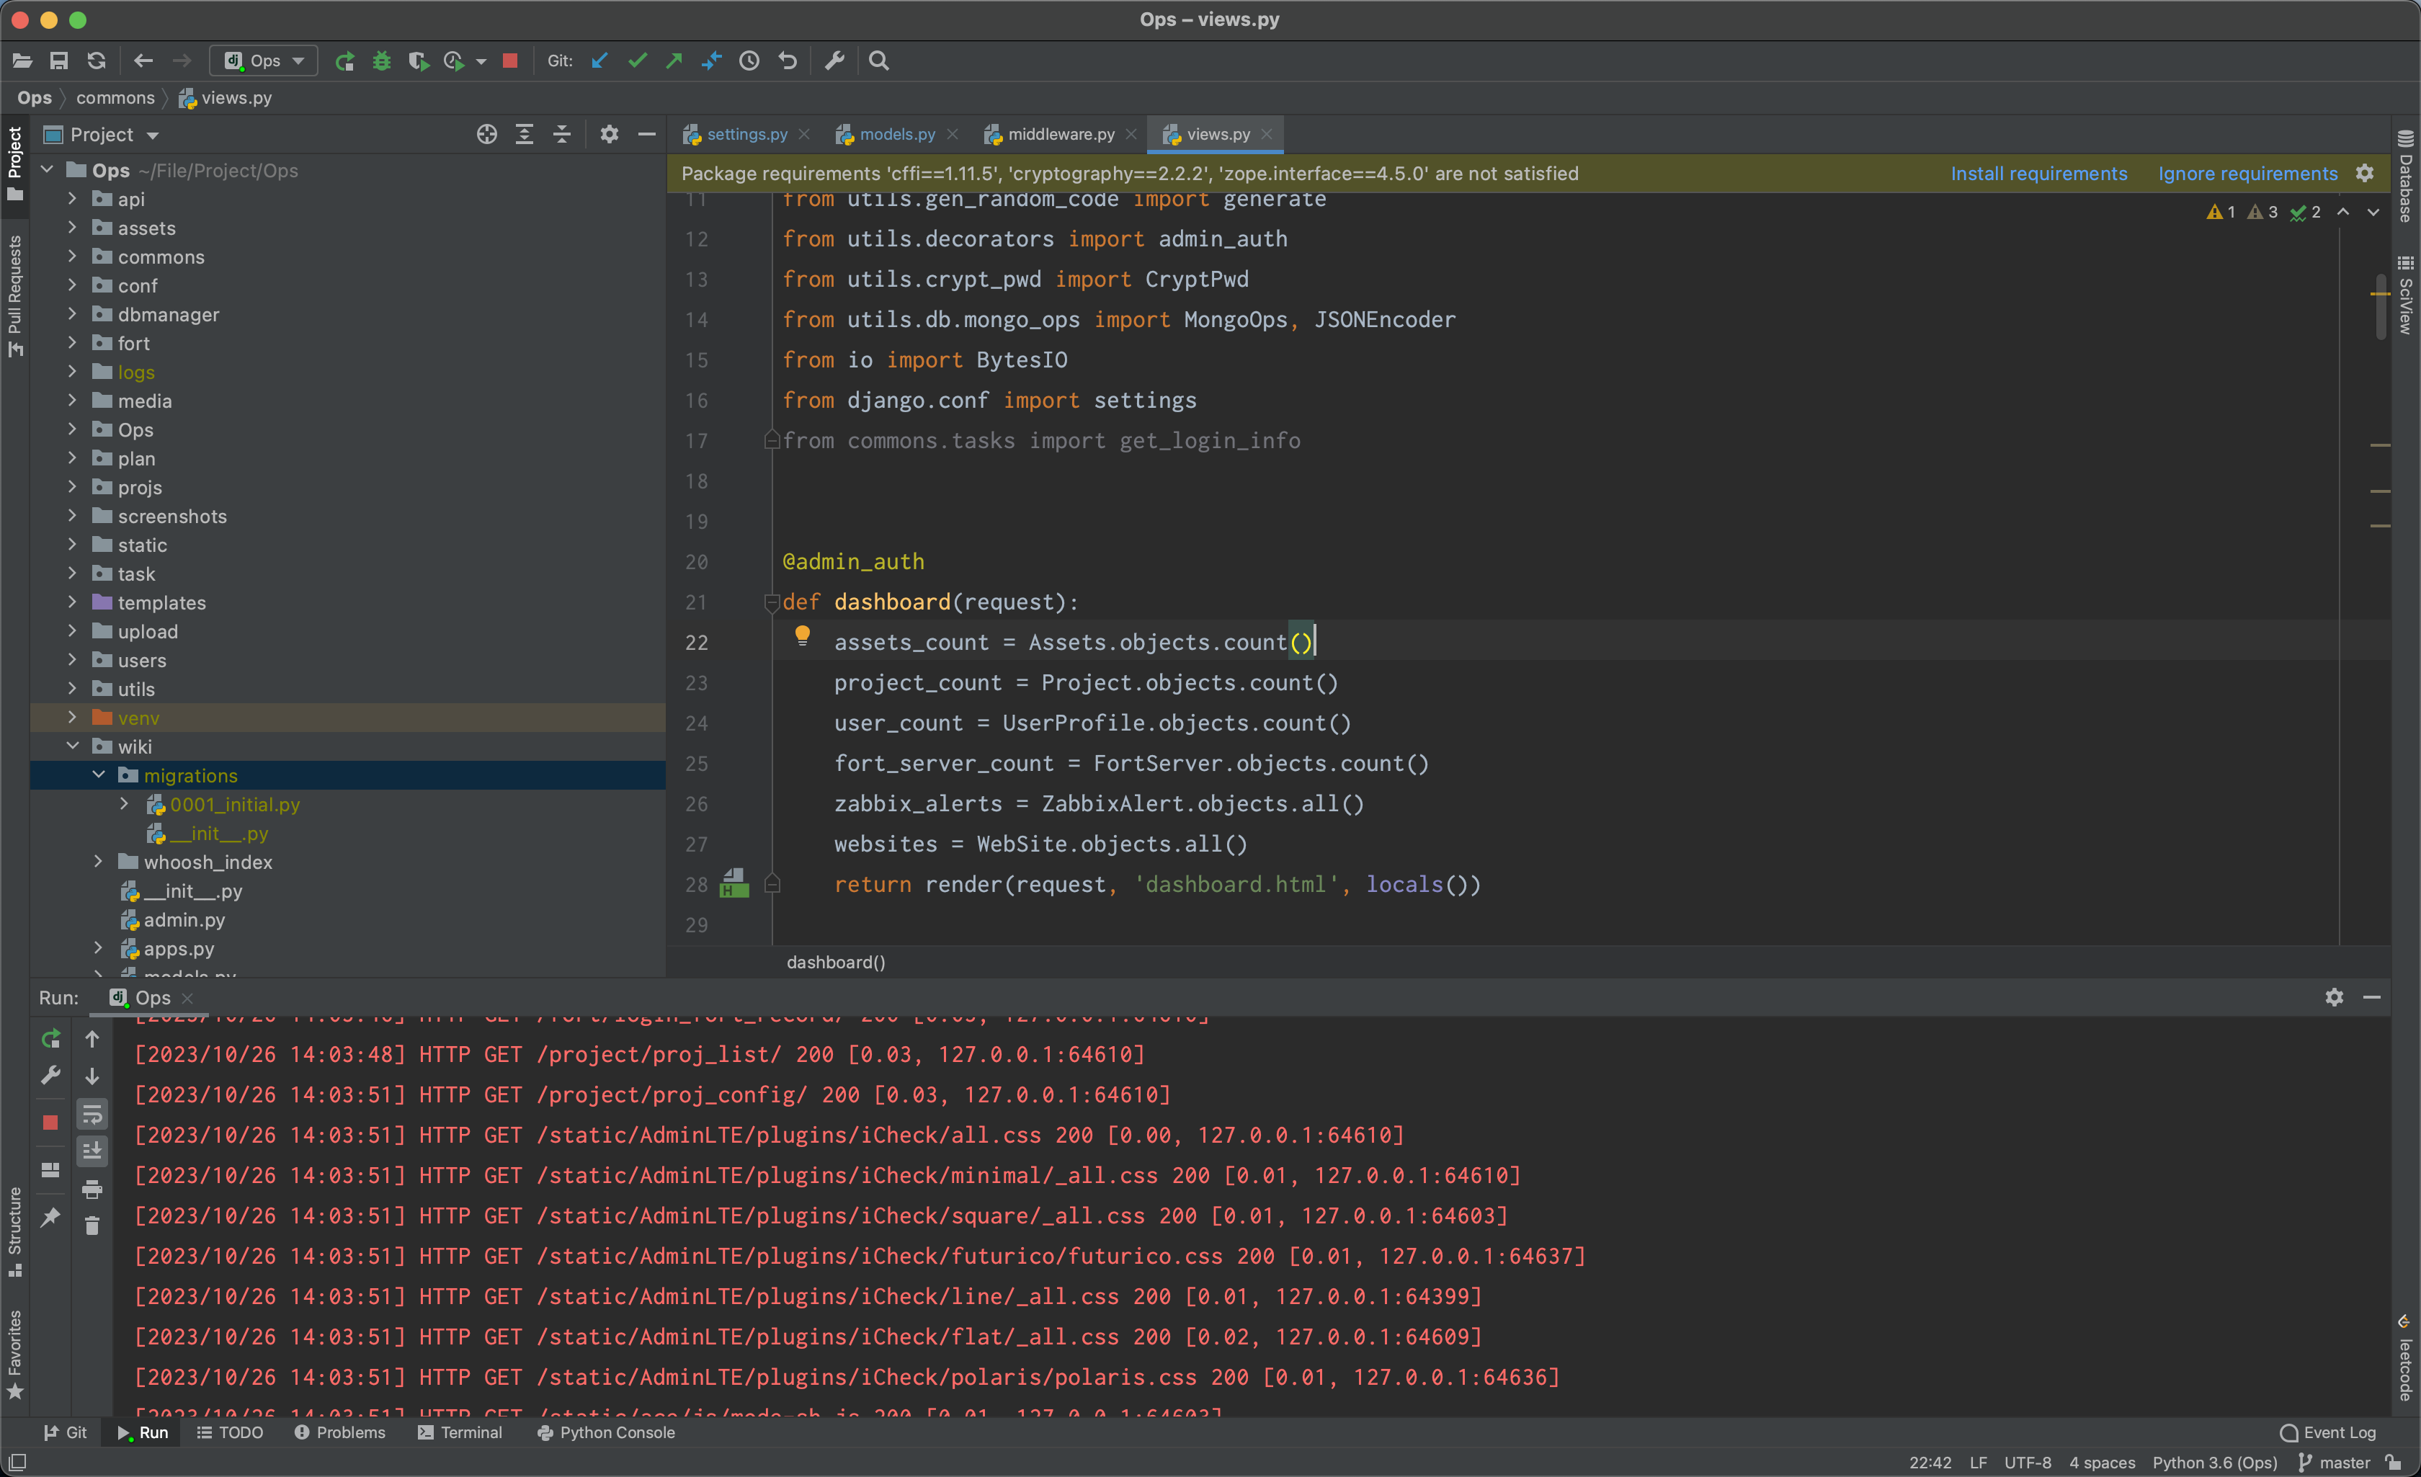
Task: Open the Search Everywhere magnifier
Action: 879,61
